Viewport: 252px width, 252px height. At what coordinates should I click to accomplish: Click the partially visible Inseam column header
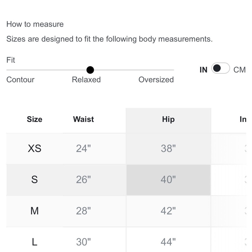(x=243, y=119)
